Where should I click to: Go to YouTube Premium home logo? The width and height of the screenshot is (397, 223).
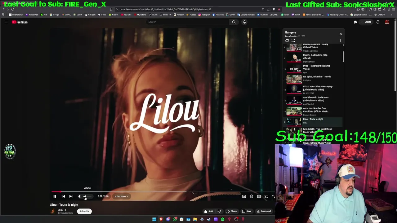coord(20,22)
